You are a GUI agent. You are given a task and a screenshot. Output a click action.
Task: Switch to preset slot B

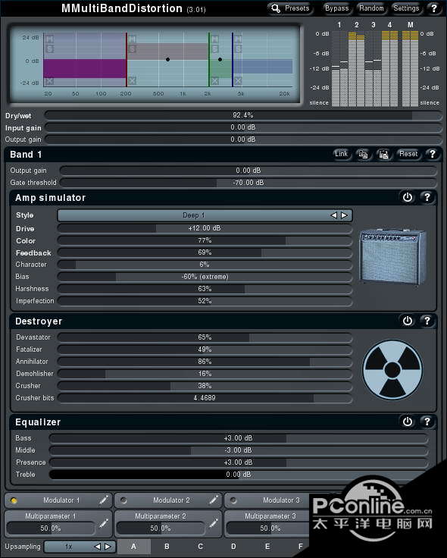[167, 547]
